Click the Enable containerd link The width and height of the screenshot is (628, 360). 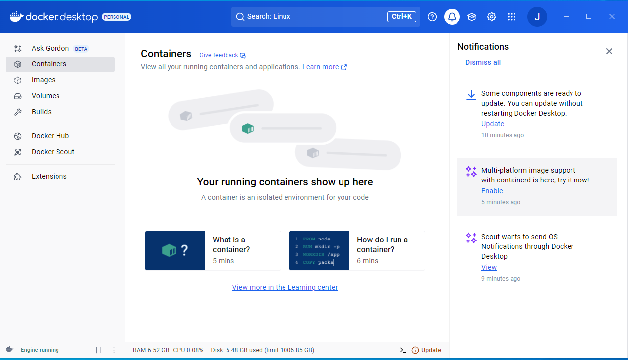tap(492, 191)
